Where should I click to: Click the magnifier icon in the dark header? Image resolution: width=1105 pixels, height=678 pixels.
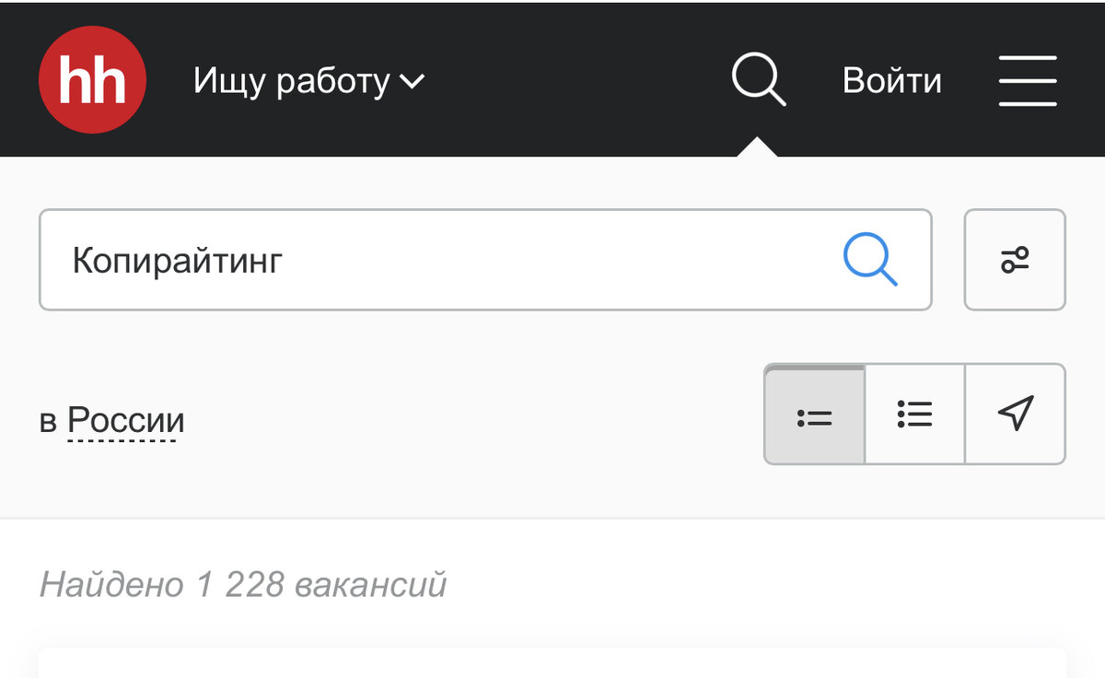click(x=757, y=80)
